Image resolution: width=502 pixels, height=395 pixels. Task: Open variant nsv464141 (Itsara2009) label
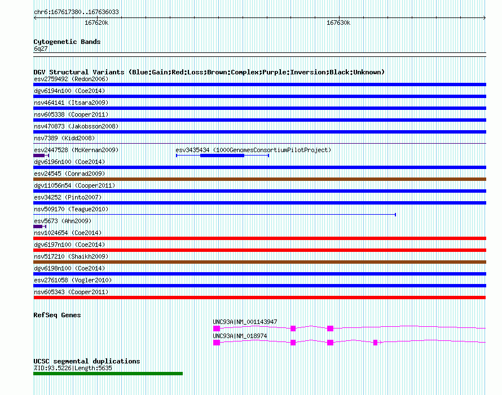71,103
